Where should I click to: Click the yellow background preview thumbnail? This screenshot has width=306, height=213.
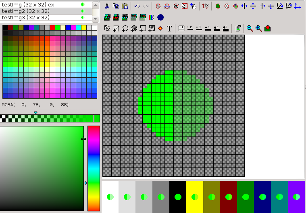coord(195,197)
